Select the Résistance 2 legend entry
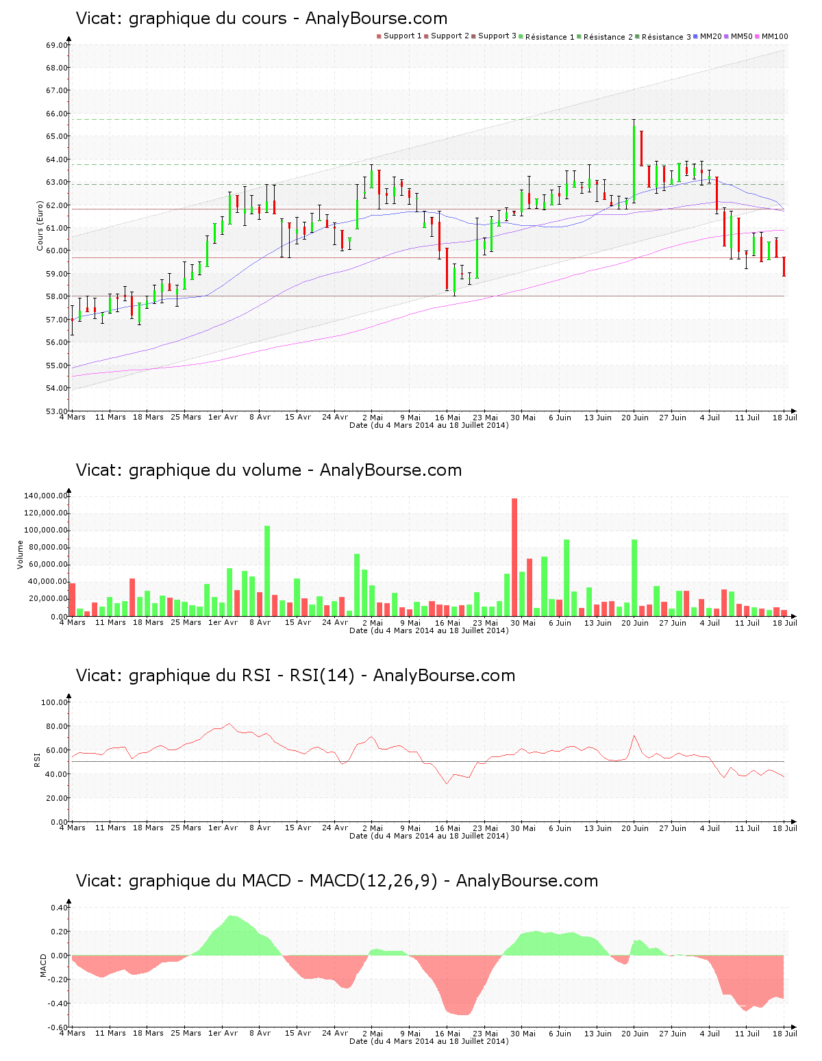 click(x=605, y=36)
